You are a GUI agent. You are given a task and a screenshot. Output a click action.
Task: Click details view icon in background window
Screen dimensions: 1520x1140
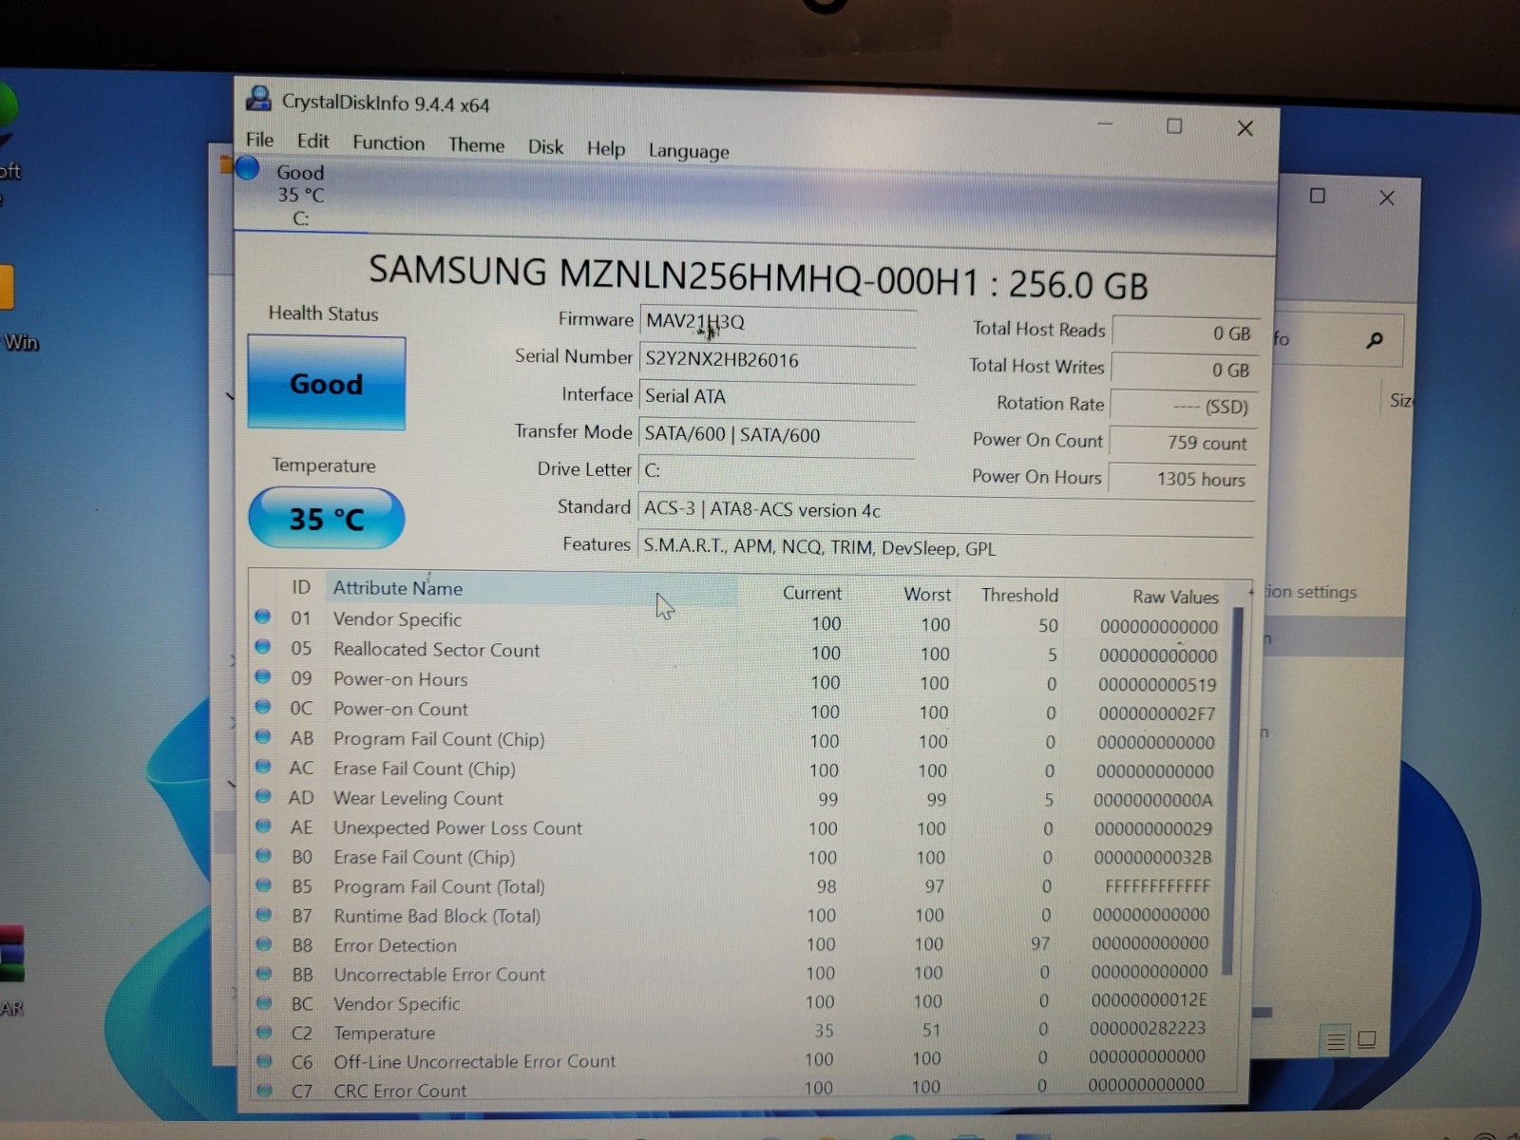[x=1336, y=1041]
